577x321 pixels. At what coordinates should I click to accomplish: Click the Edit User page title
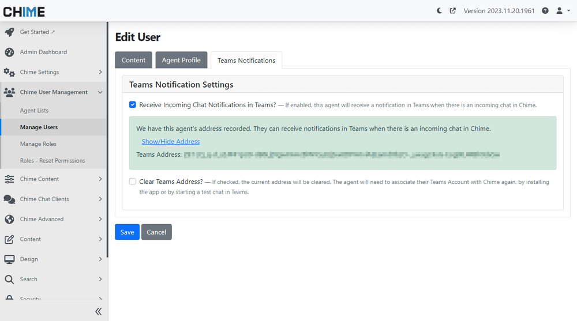pyautogui.click(x=138, y=37)
